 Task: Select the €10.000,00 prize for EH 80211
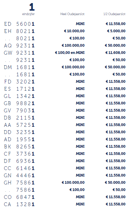pyautogui.click(x=74, y=31)
